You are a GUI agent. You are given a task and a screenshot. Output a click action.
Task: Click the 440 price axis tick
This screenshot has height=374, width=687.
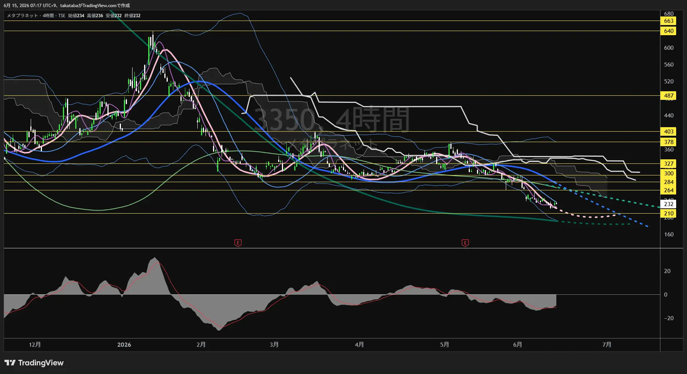tap(669, 116)
